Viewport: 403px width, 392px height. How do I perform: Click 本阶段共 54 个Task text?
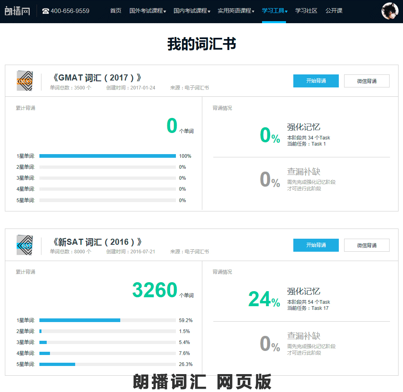[308, 302]
